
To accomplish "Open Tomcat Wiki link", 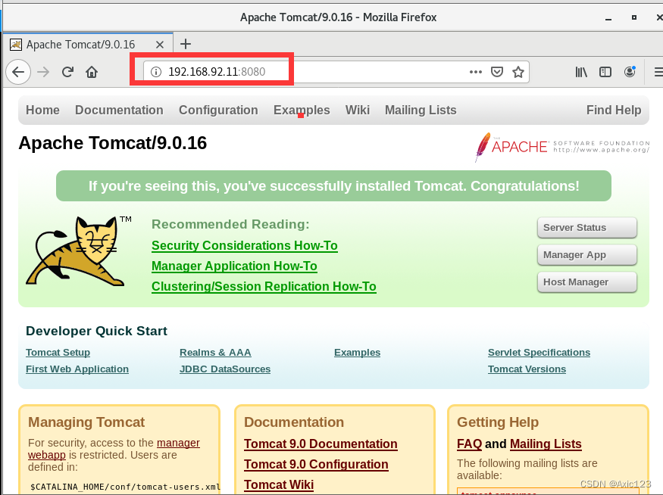I will [279, 484].
